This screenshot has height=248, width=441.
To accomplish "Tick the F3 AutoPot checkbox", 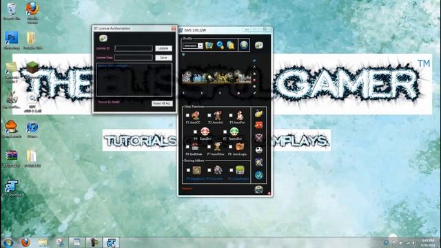I will tap(231, 115).
